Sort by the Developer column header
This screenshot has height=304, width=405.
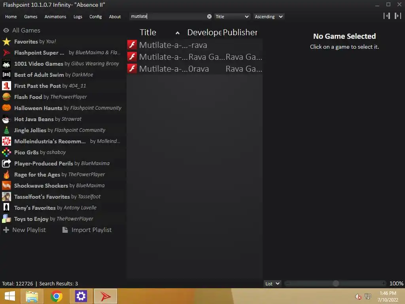point(204,32)
